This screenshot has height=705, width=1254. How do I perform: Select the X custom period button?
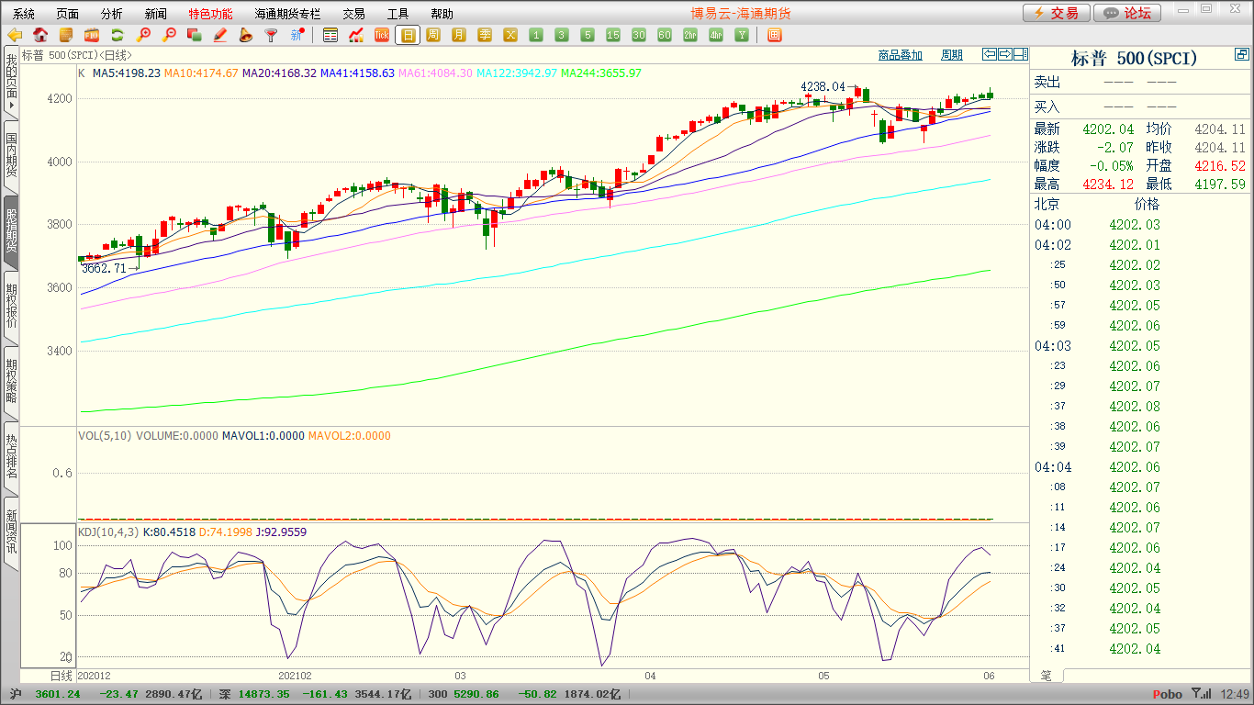pyautogui.click(x=510, y=35)
